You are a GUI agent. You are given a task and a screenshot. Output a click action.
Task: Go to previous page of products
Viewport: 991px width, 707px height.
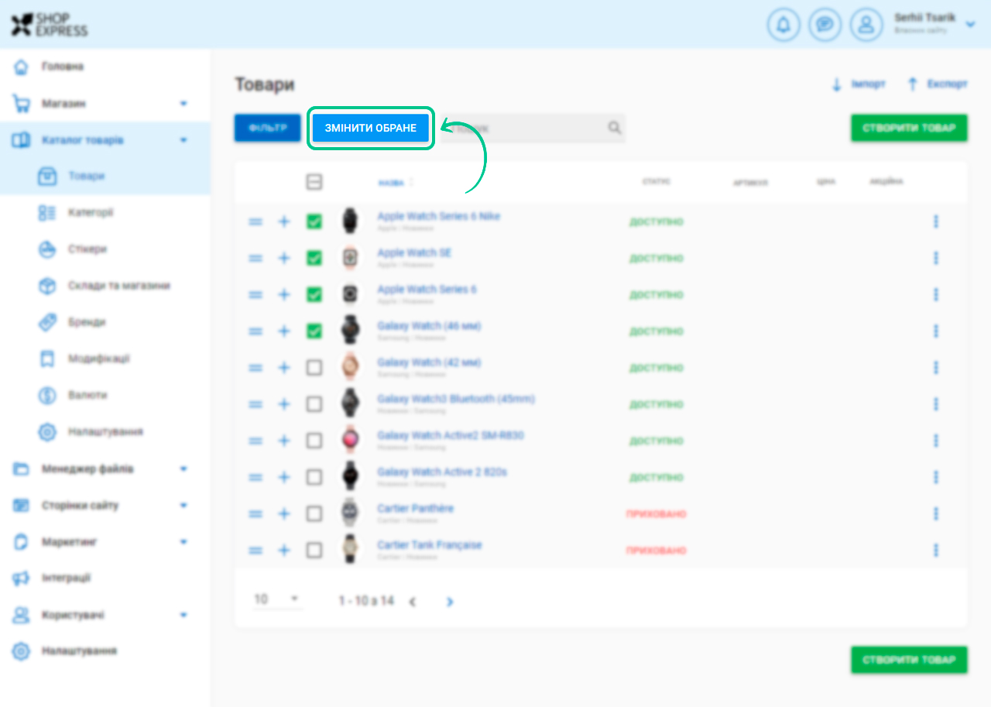tap(413, 602)
